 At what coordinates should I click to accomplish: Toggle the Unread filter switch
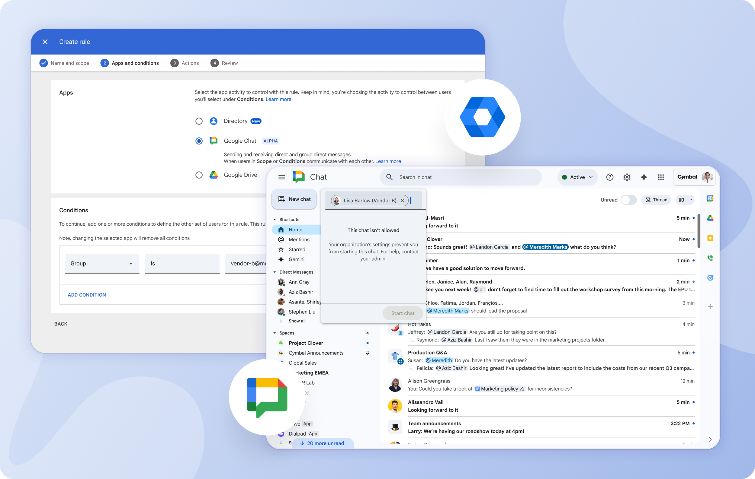pyautogui.click(x=628, y=200)
